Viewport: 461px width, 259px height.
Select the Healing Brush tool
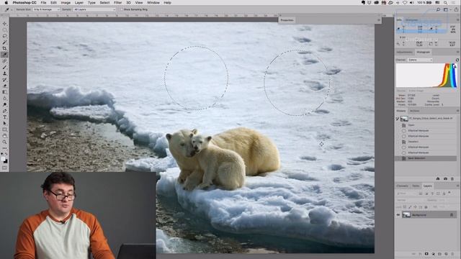4,60
